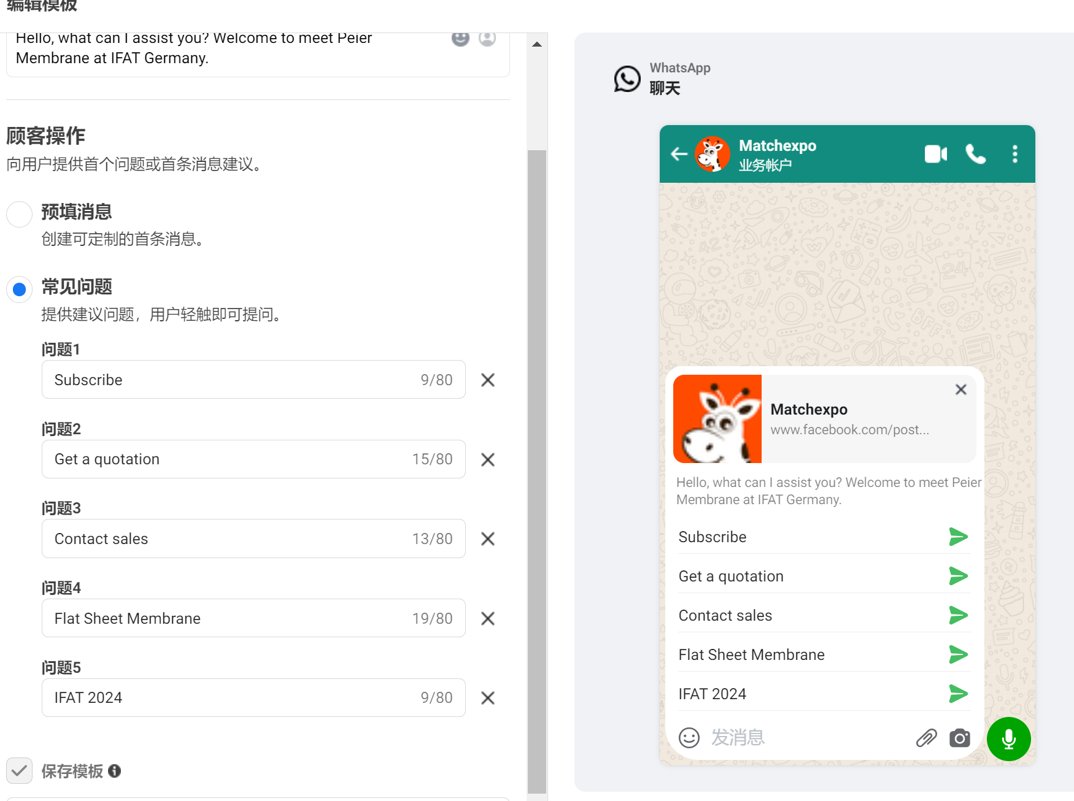The width and height of the screenshot is (1074, 801).
Task: Open info tooltip next to 保存模板
Action: coord(115,771)
